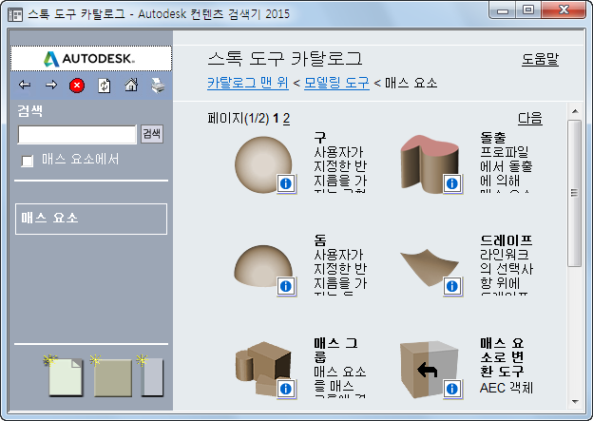Screen dimensions: 593x421
Task: Select the 매스 요소 category item
Action: 91,219
